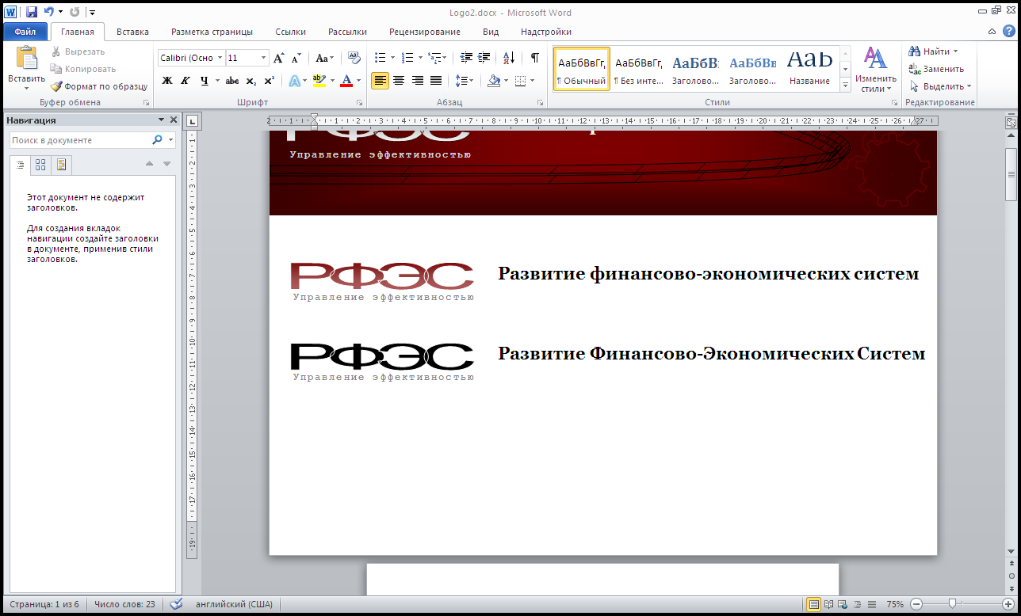Open the Select (Выделить) dropdown

[939, 86]
